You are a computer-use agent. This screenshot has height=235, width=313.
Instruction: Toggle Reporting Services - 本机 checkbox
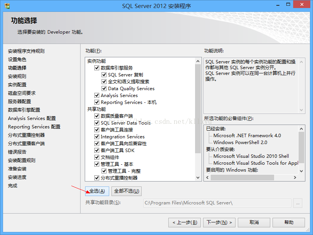click(97, 102)
